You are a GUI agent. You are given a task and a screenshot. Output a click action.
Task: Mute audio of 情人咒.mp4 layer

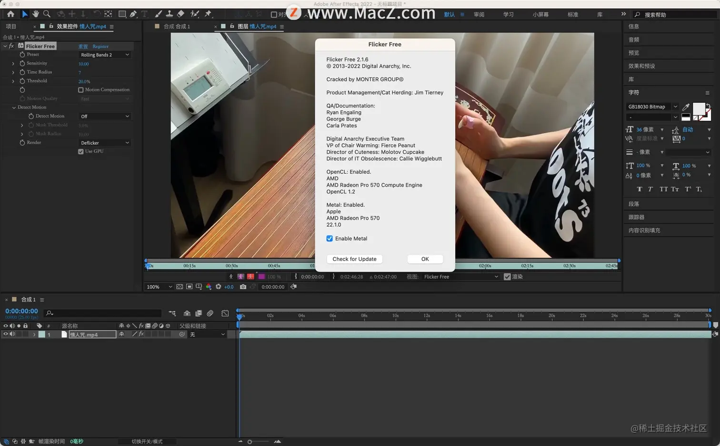tap(12, 334)
